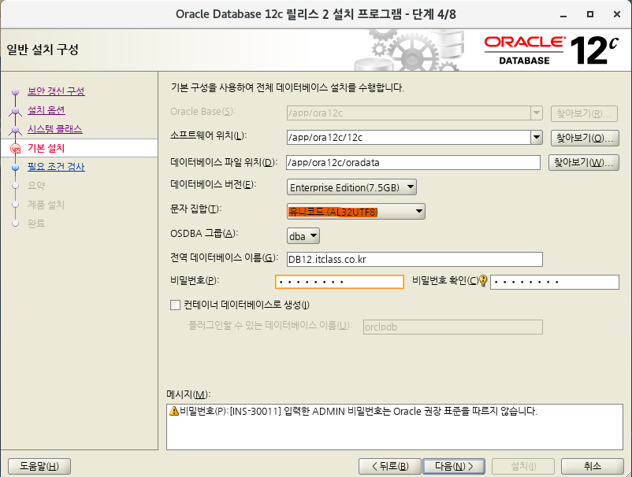
Task: Go to 설치 옵션 step
Action: point(46,110)
